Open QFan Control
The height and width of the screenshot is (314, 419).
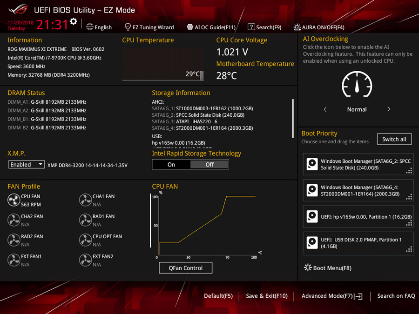tap(185, 268)
